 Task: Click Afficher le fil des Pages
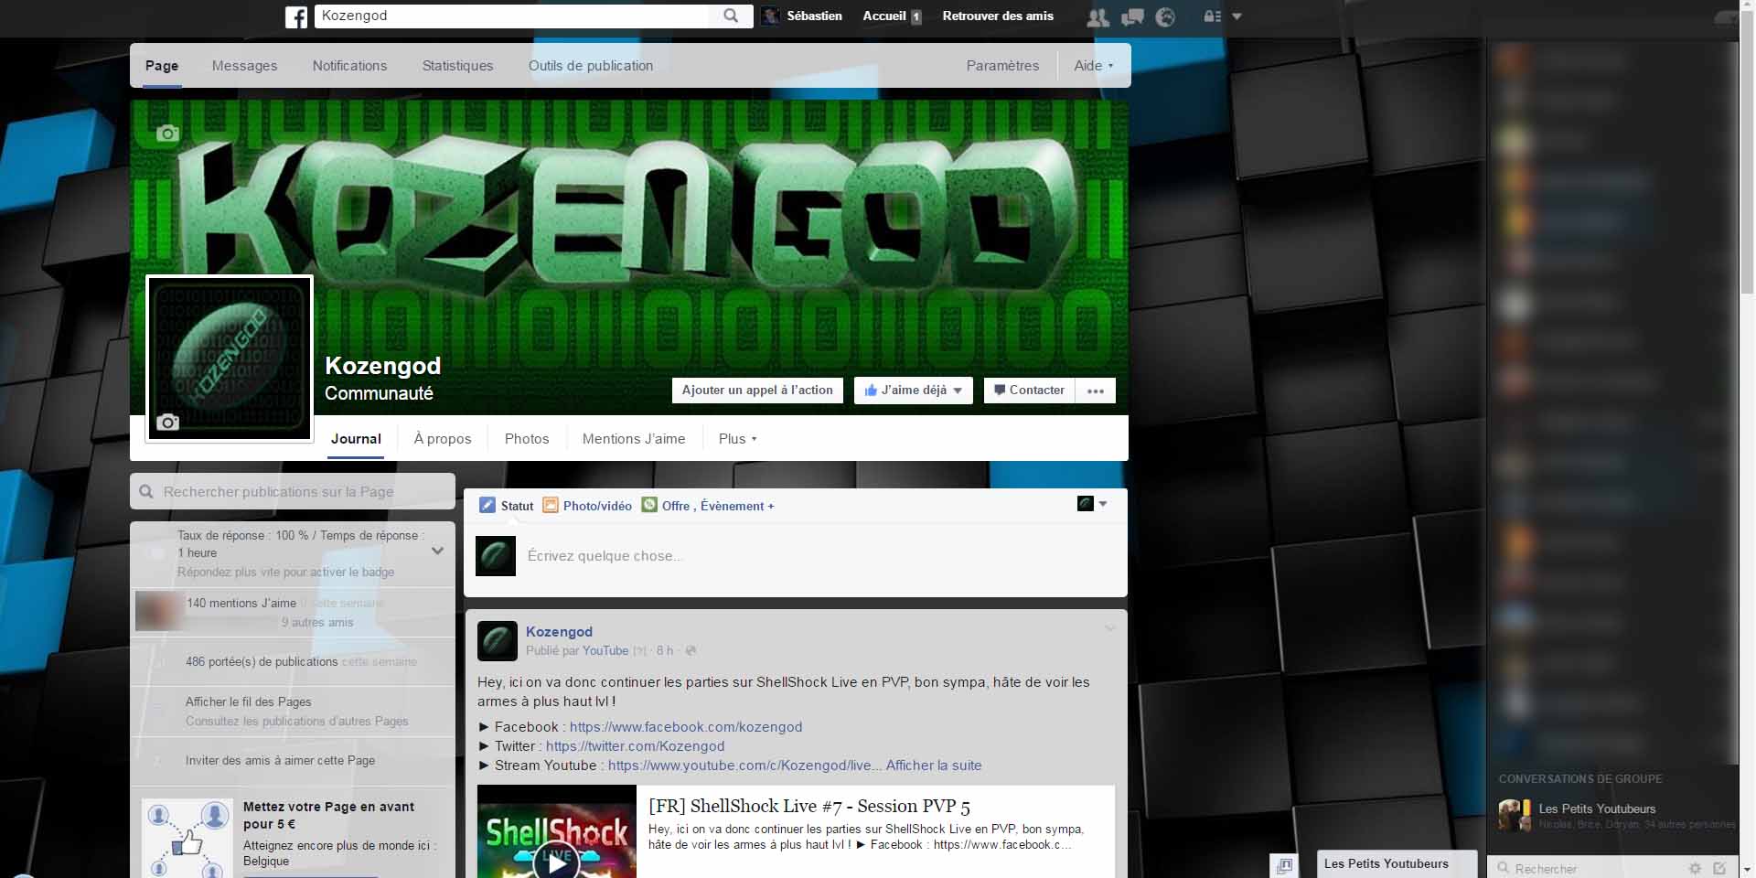249,702
